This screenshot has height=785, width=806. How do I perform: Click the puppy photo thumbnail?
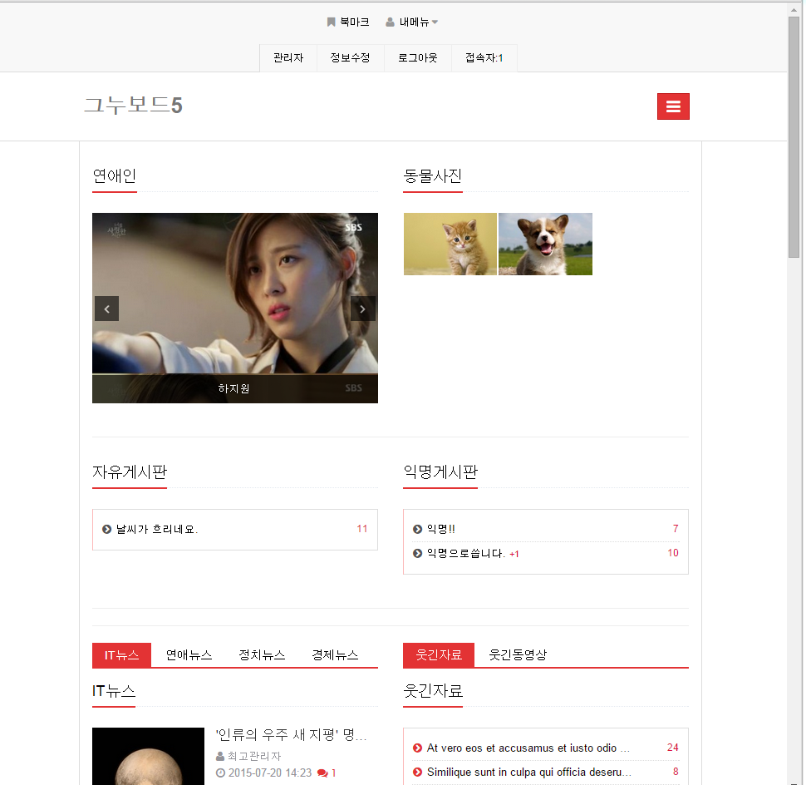click(x=545, y=244)
